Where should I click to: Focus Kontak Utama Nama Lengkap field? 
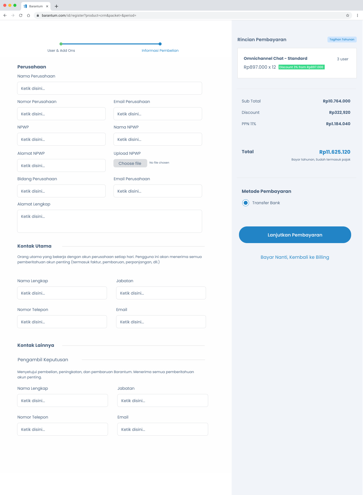[x=62, y=293]
